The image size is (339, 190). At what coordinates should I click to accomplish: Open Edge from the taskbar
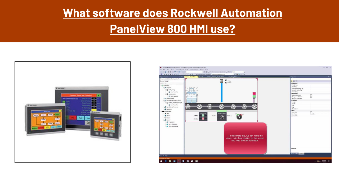click(166, 161)
